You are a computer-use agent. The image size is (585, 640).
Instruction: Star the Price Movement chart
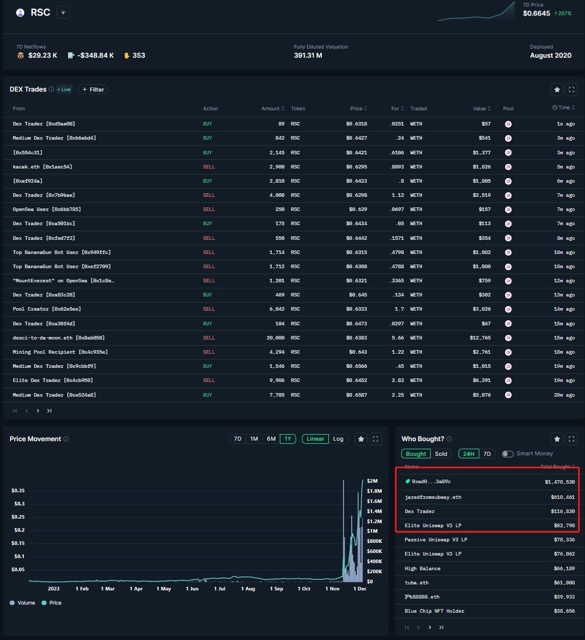361,439
